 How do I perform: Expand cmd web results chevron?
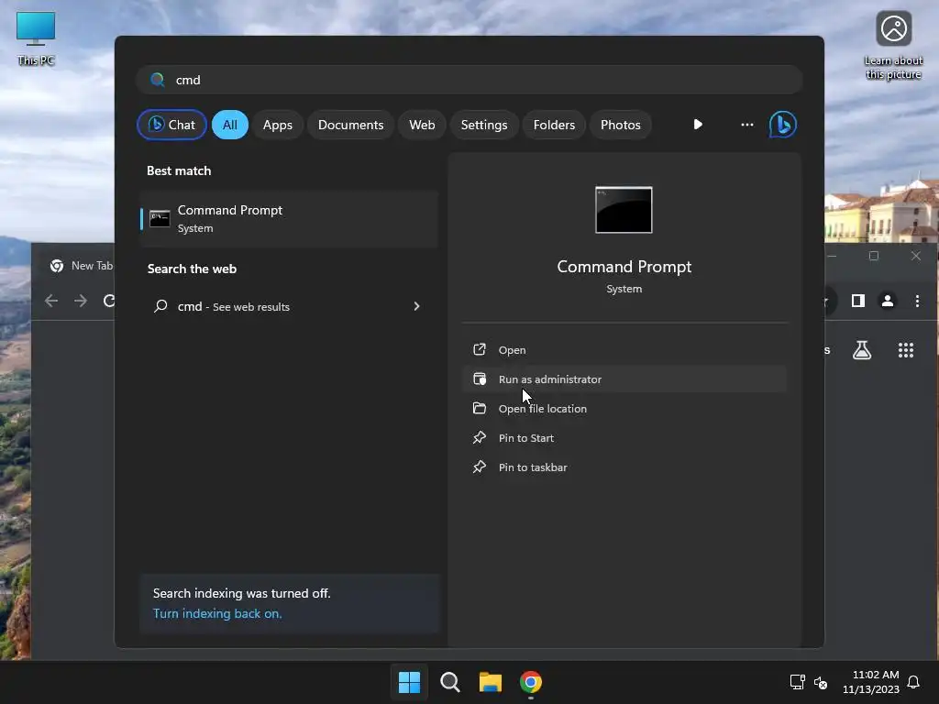coord(417,306)
